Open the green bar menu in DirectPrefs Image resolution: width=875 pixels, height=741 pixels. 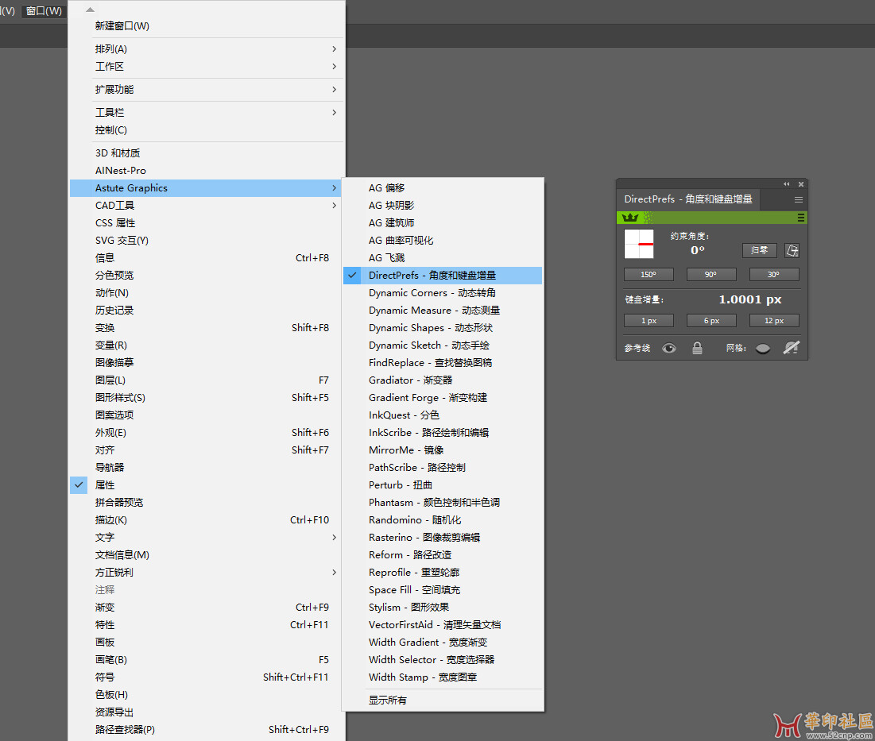click(x=801, y=218)
